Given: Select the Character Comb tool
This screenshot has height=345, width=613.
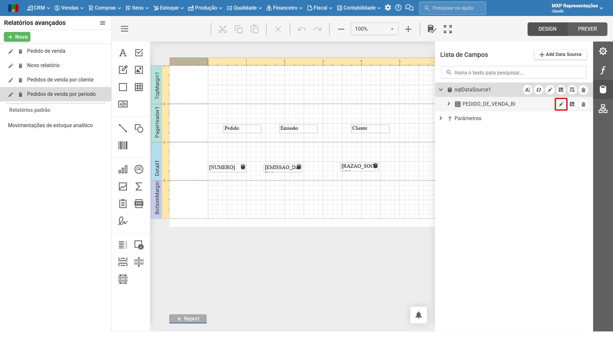Looking at the screenshot, I should pyautogui.click(x=123, y=104).
